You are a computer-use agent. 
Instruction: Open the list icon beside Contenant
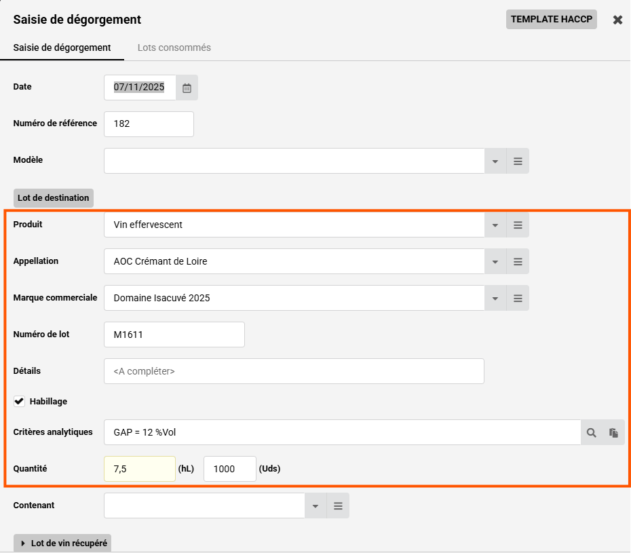[338, 506]
